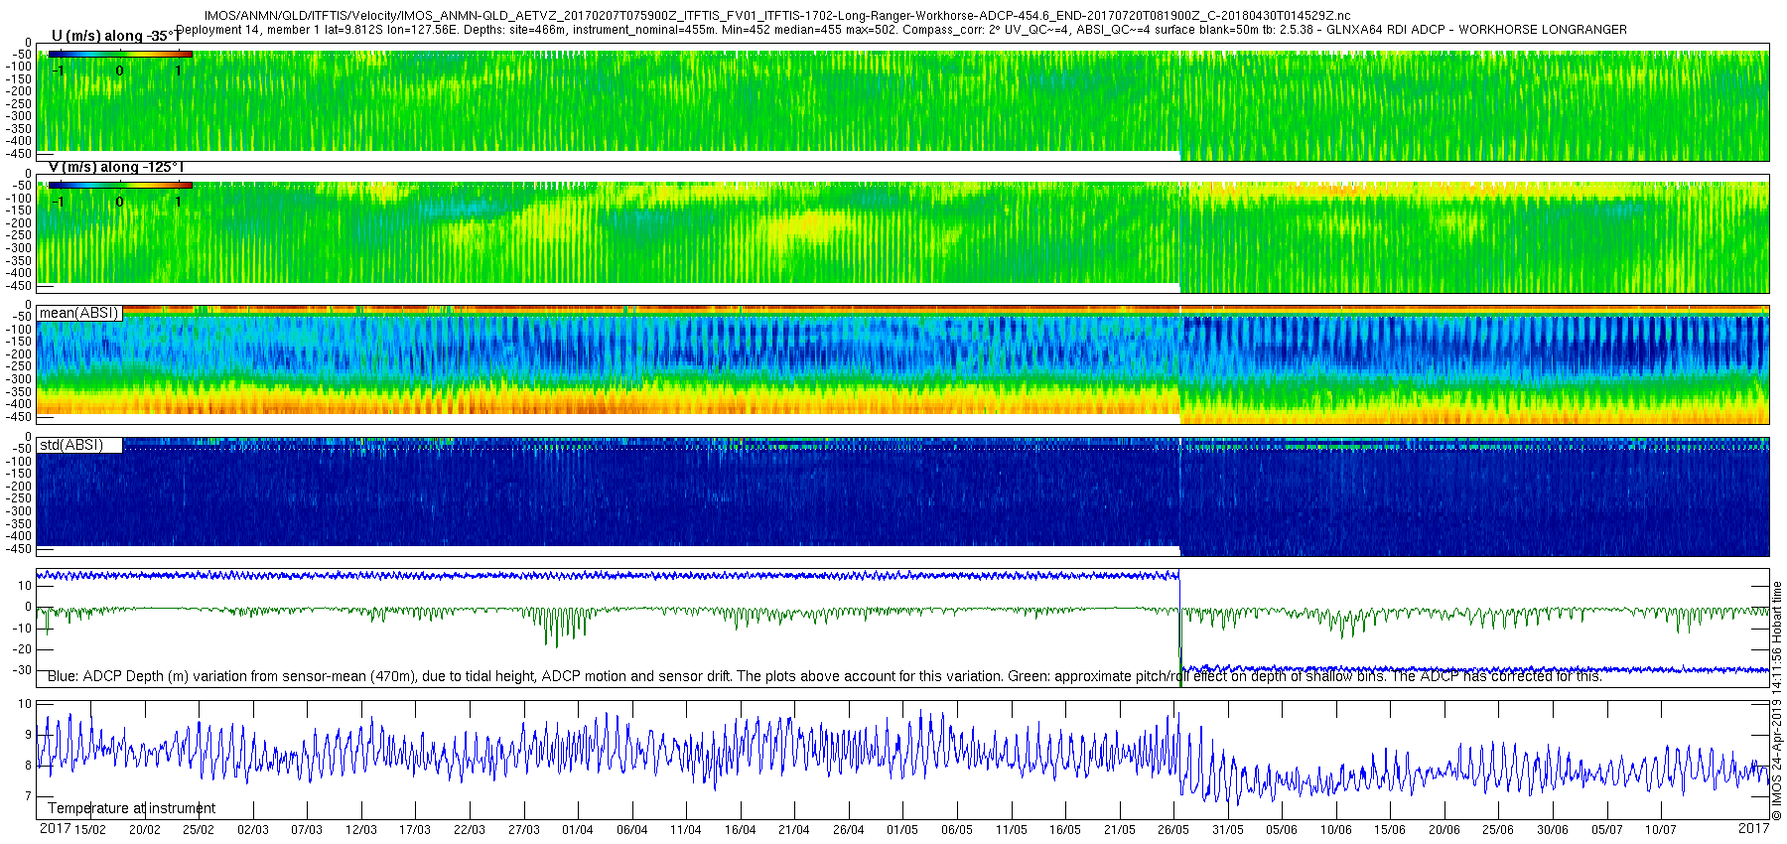Image resolution: width=1787 pixels, height=844 pixels.
Task: Click the '10/07' date tick label
Action: (1661, 829)
